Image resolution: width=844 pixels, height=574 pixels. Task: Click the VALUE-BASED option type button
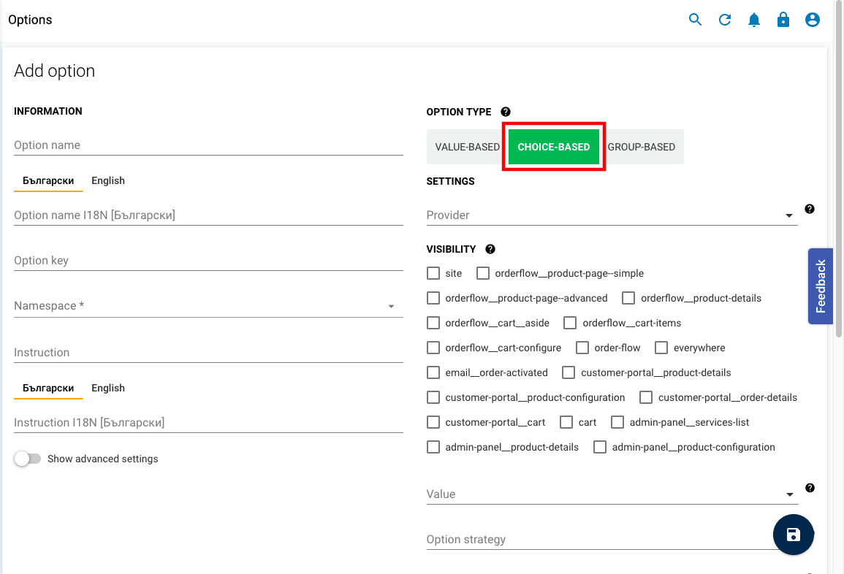click(x=466, y=147)
